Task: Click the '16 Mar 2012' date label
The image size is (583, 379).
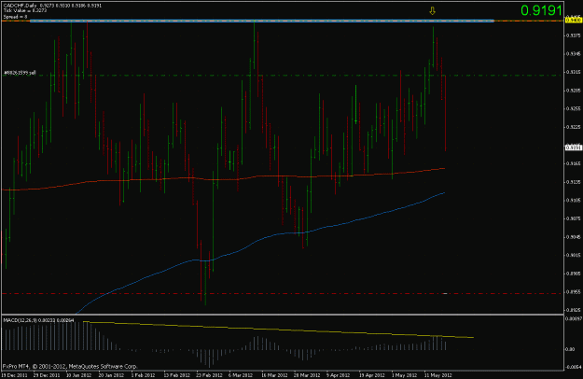Action: point(274,375)
